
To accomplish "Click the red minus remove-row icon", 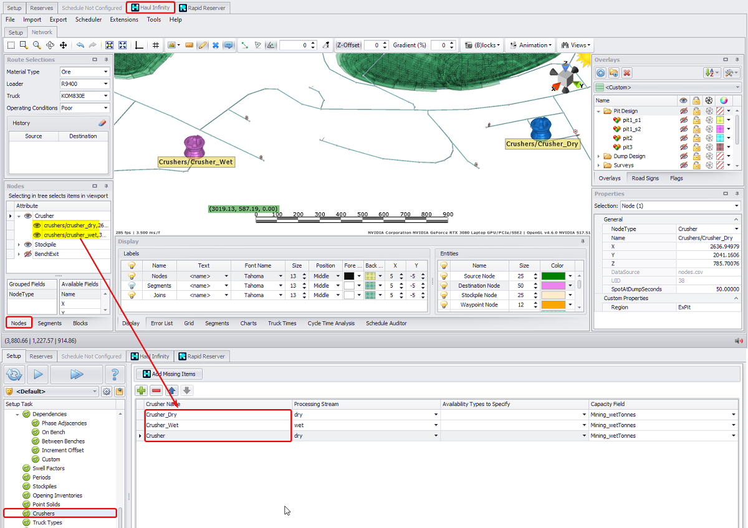I will point(156,391).
